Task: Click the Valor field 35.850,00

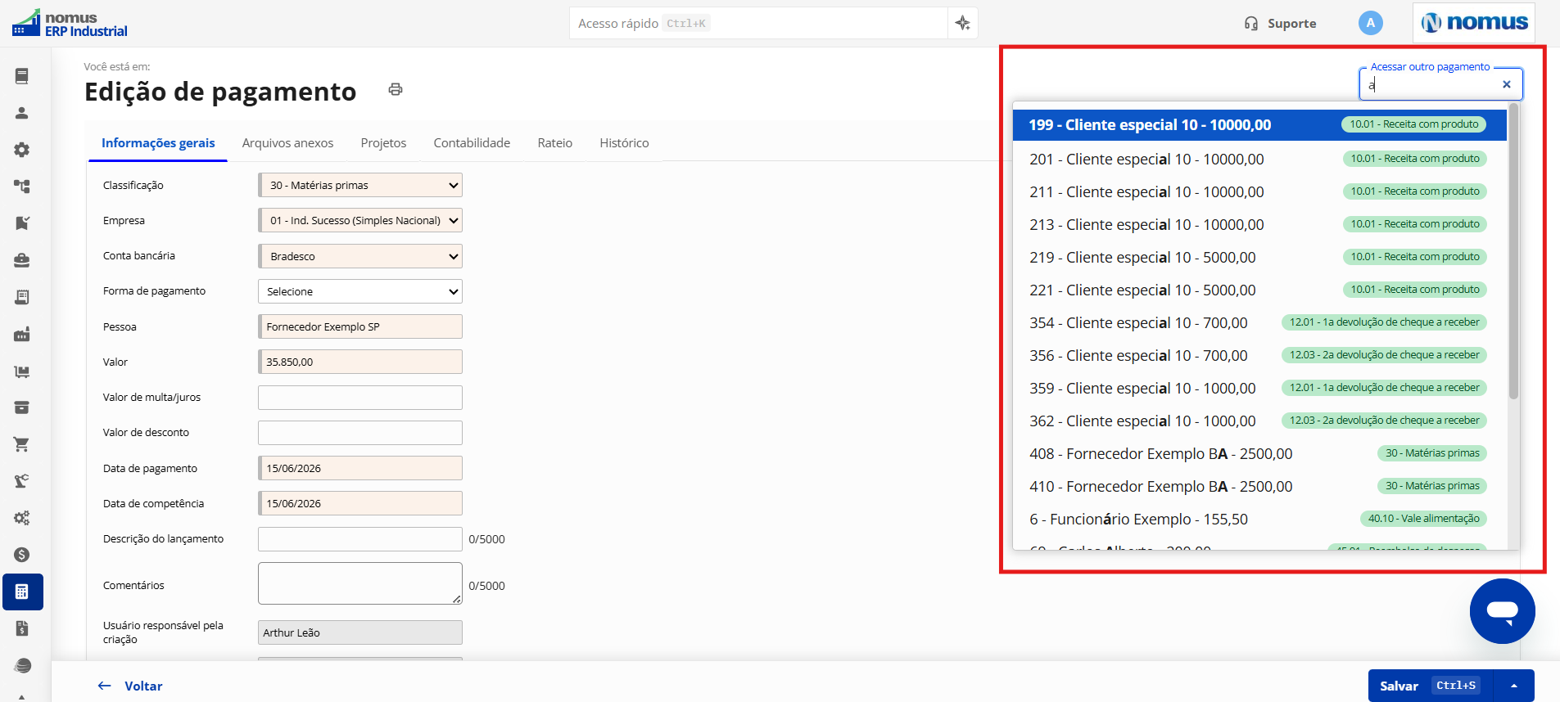Action: coord(360,362)
